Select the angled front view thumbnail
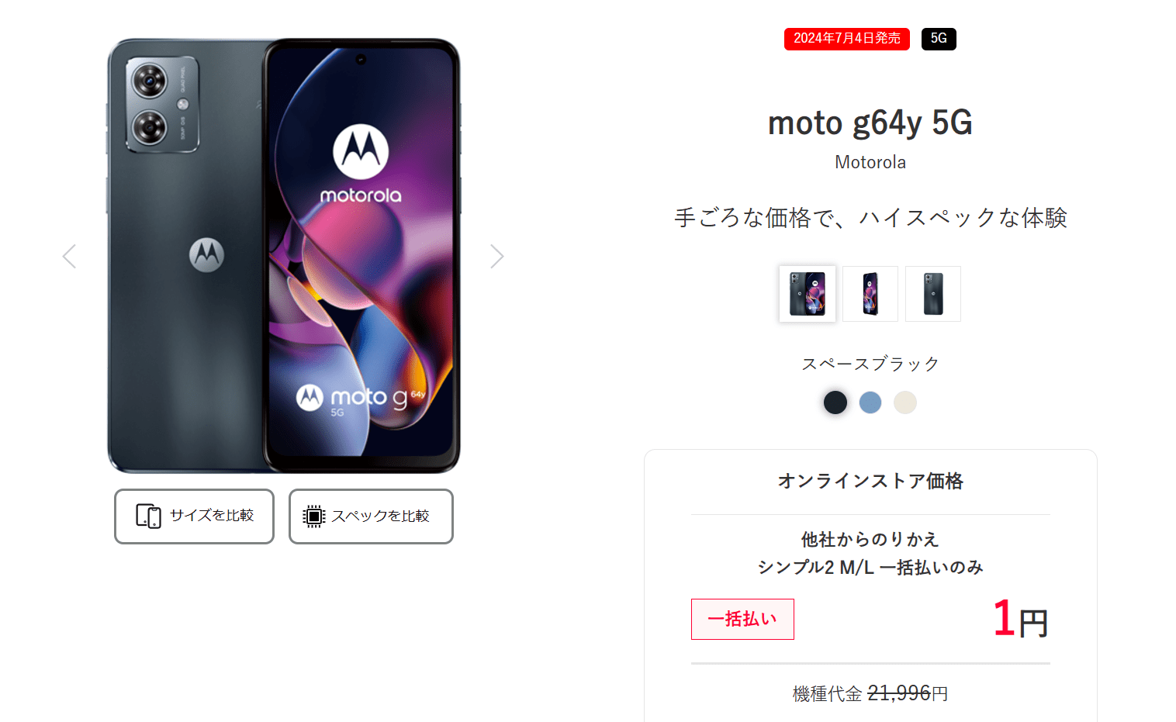The height and width of the screenshot is (722, 1176). click(870, 294)
